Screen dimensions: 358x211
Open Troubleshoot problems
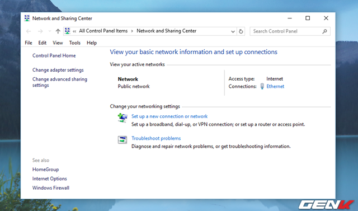coord(156,138)
